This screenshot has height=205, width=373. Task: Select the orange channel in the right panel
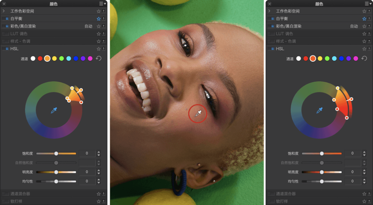pyautogui.click(x=313, y=59)
